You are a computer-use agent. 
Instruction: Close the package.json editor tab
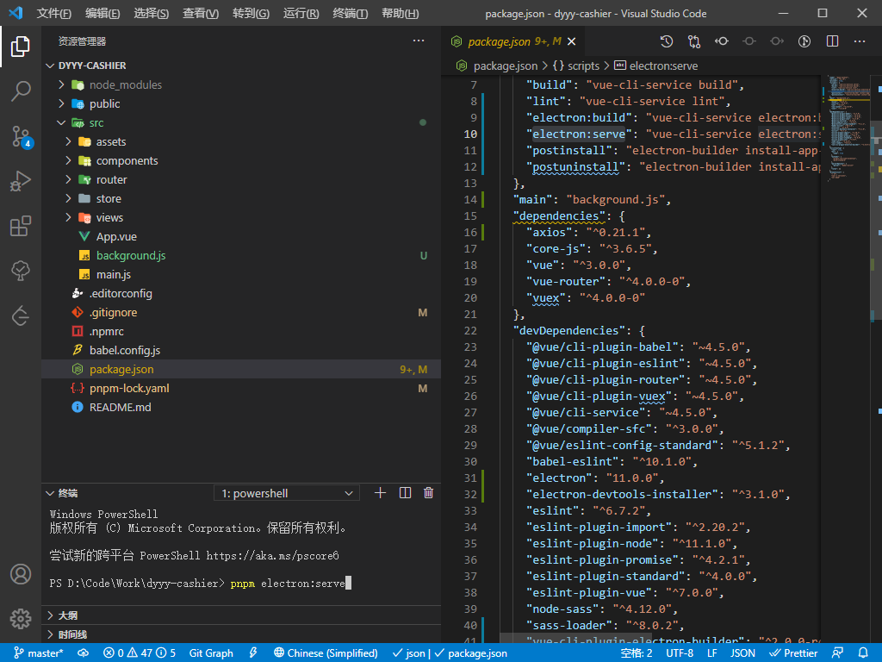point(571,41)
